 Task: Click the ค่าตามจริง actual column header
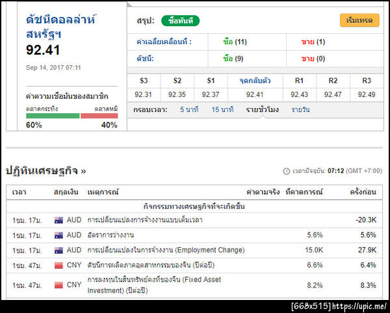(x=263, y=192)
